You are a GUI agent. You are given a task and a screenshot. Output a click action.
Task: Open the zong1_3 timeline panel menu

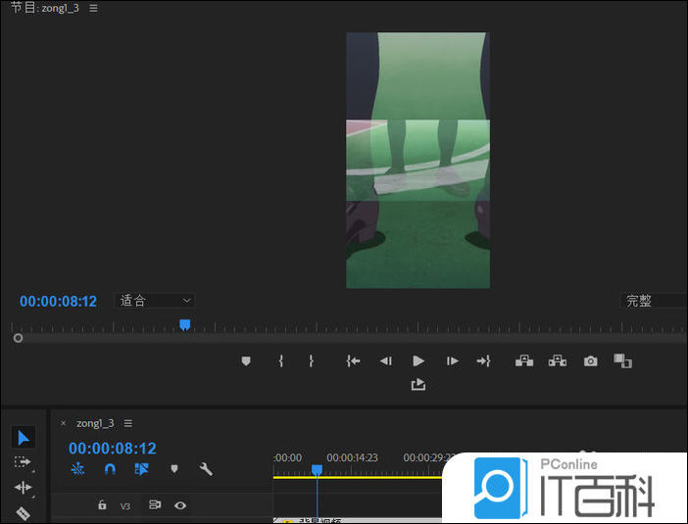coord(127,423)
